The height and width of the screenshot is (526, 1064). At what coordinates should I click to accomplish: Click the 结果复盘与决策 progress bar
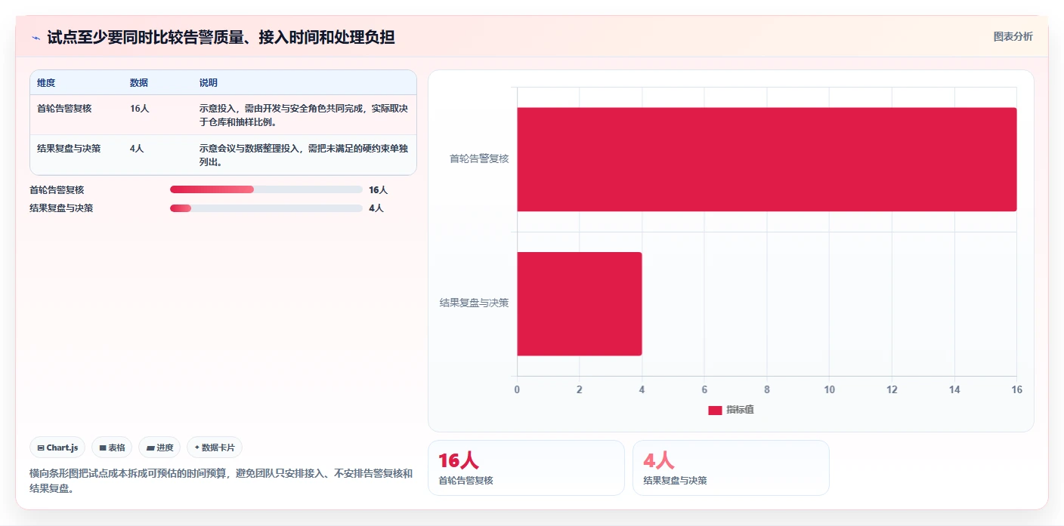tap(266, 208)
